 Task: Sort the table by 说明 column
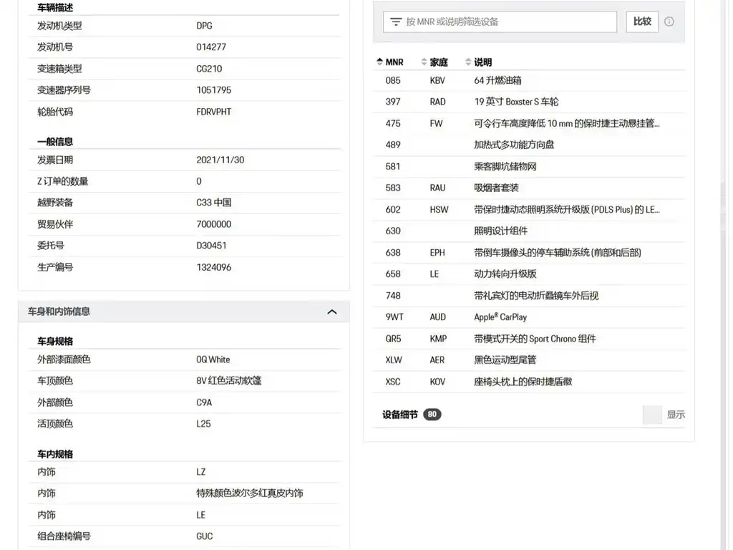coord(479,62)
